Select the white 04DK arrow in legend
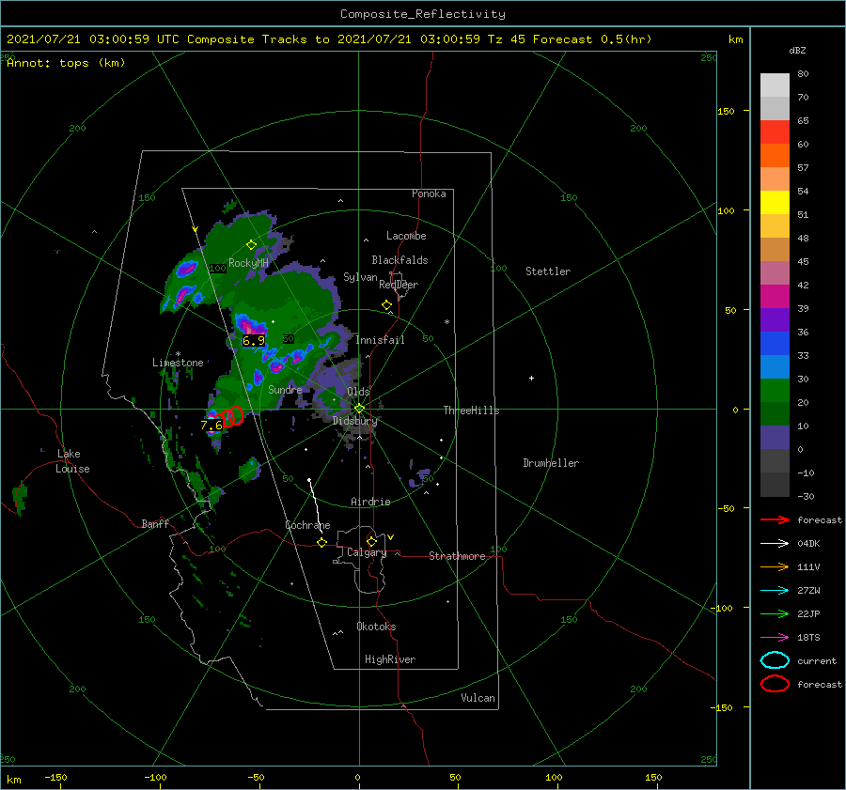 [775, 543]
